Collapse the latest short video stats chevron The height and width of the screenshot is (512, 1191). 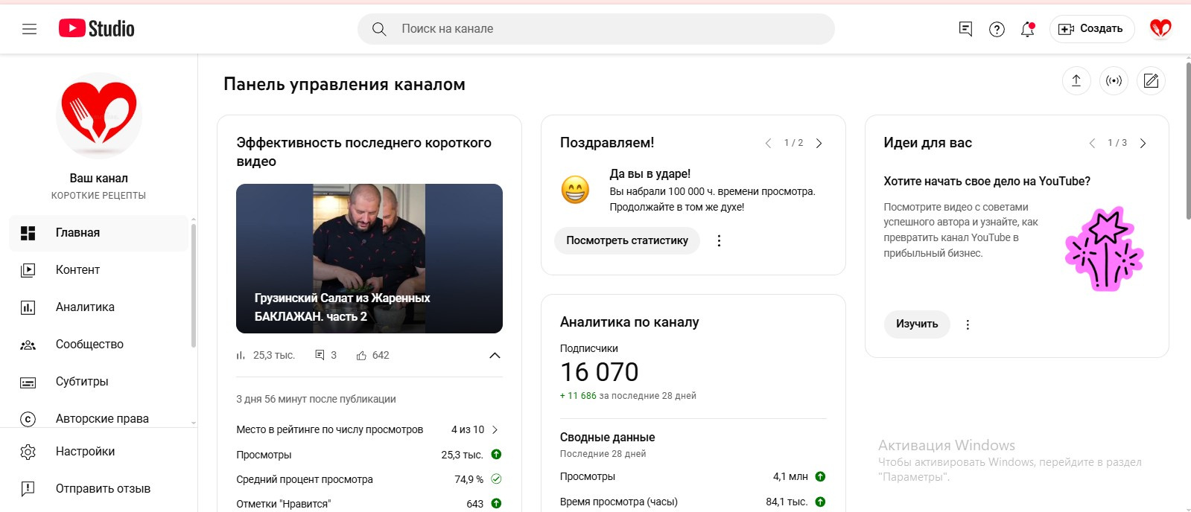coord(495,356)
